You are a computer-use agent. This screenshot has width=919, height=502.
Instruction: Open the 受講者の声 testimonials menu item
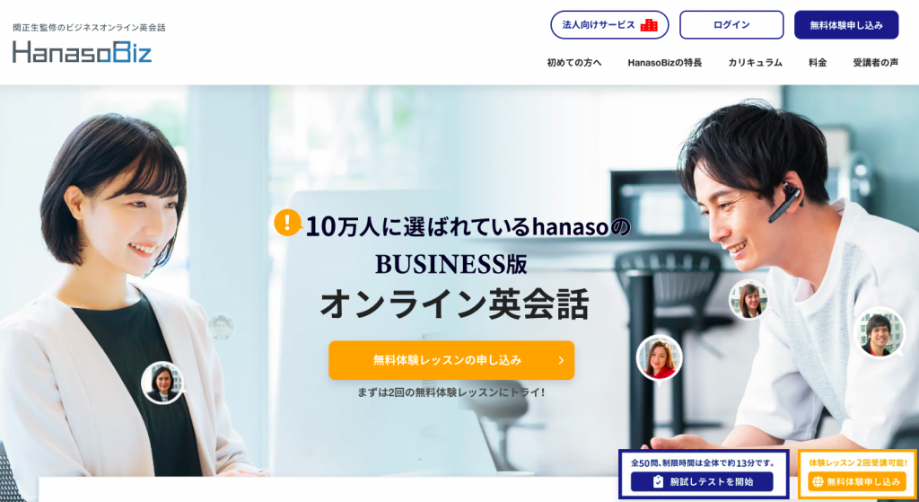click(x=876, y=63)
